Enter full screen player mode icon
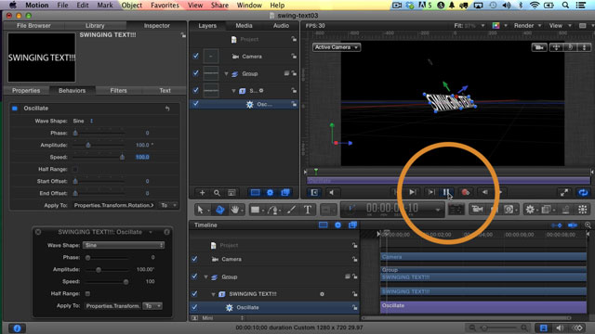Image resolution: width=595 pixels, height=334 pixels. point(564,193)
